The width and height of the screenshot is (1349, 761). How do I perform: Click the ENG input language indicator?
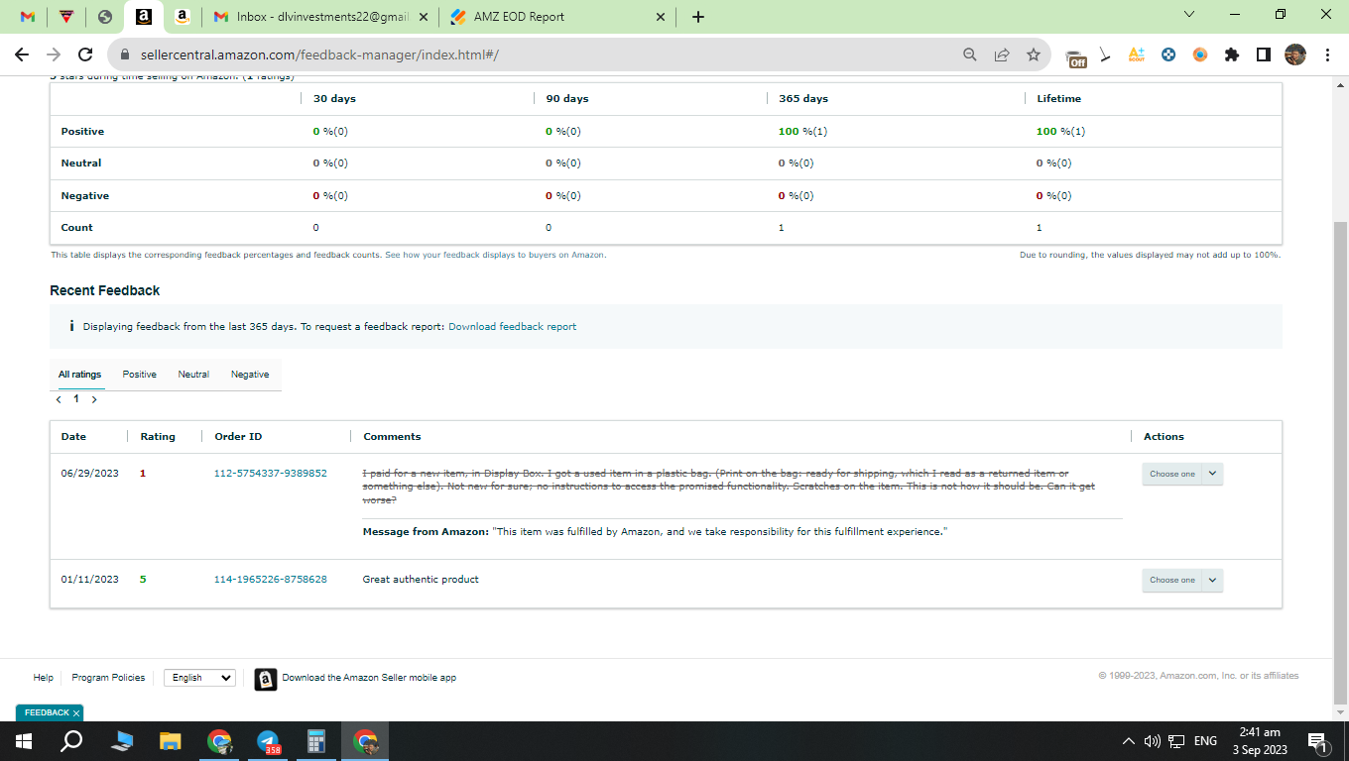pyautogui.click(x=1205, y=741)
